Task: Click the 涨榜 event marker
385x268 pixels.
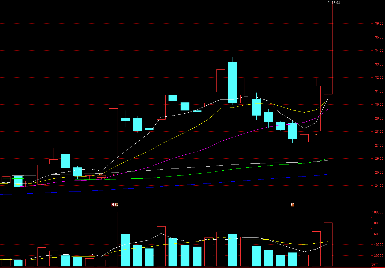Action: (115, 205)
